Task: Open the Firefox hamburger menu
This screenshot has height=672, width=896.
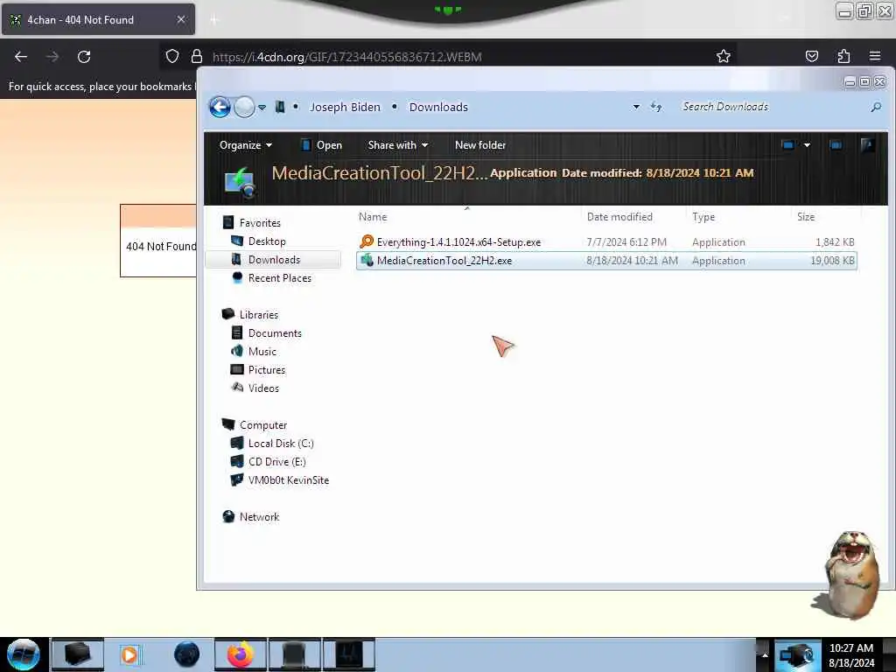Action: [x=875, y=56]
